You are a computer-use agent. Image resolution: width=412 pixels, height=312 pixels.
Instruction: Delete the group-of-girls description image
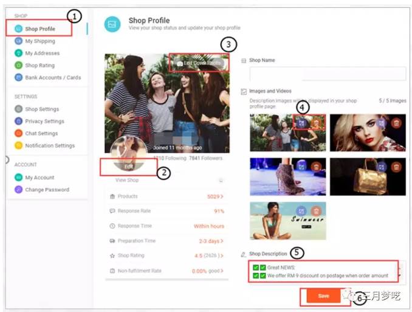tap(316, 123)
